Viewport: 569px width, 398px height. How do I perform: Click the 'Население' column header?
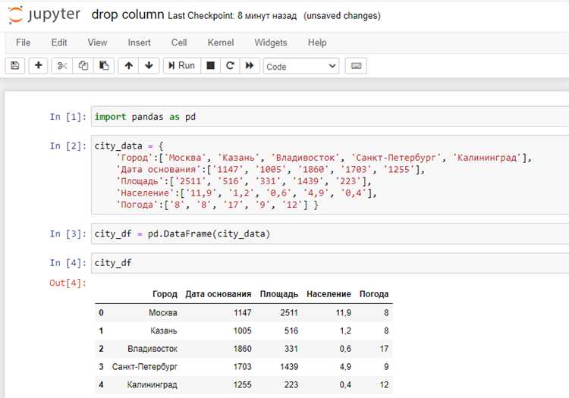click(x=329, y=294)
